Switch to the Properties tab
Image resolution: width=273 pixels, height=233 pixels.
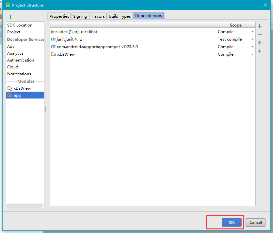(59, 16)
